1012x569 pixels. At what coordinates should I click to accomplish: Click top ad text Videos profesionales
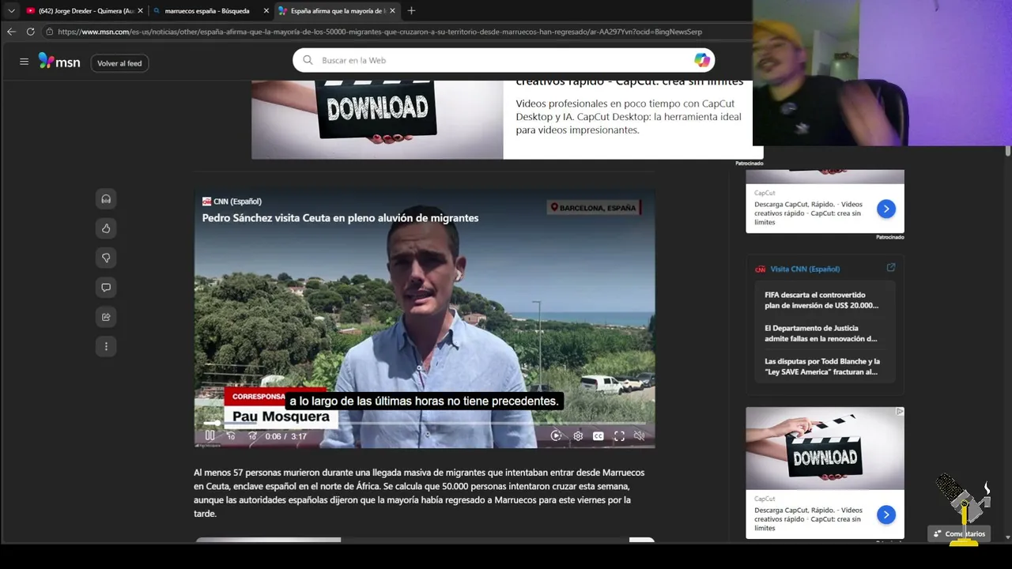tap(629, 117)
